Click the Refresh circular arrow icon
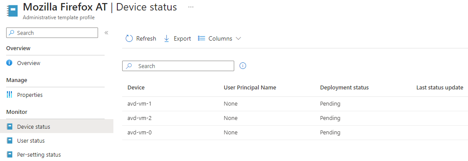This screenshot has width=468, height=161. [x=129, y=38]
